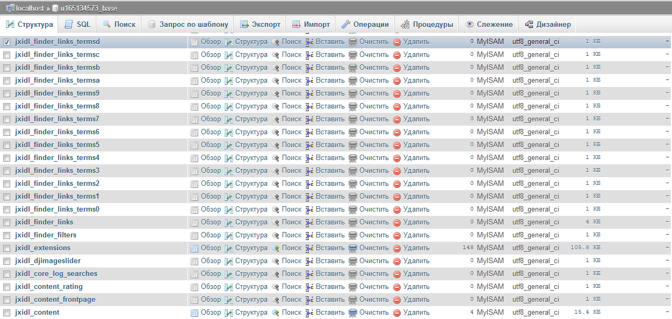Viewport: 672px width, 319px height.
Task: Click the Вставить icon for jxidl_core_log_searches
Action: [309, 274]
